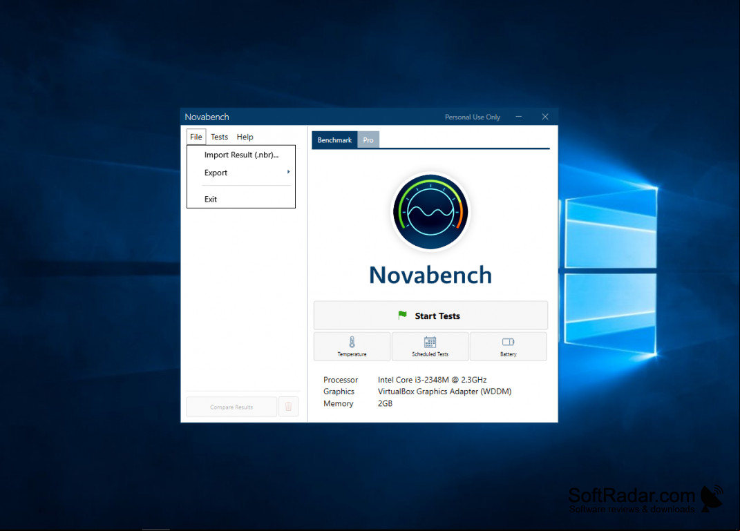Switch to the Pro tab
This screenshot has width=740, height=531.
pos(368,140)
